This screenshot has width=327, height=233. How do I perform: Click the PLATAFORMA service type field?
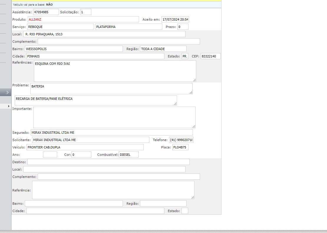point(128,27)
